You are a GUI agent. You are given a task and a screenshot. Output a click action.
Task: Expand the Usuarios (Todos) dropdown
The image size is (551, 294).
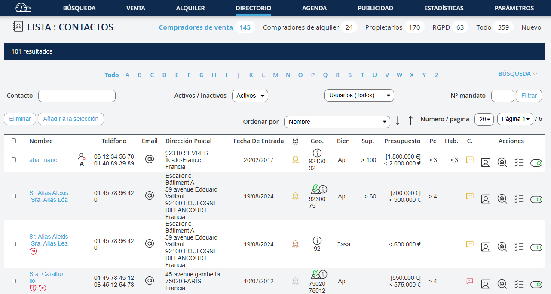(359, 95)
